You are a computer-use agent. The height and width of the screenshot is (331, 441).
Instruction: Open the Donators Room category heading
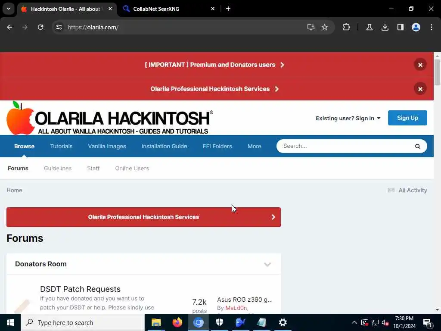pyautogui.click(x=41, y=264)
